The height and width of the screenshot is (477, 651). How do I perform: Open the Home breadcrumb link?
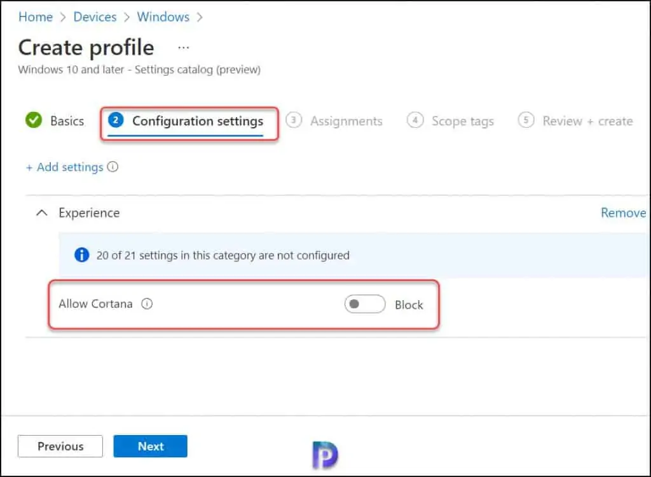(x=36, y=17)
